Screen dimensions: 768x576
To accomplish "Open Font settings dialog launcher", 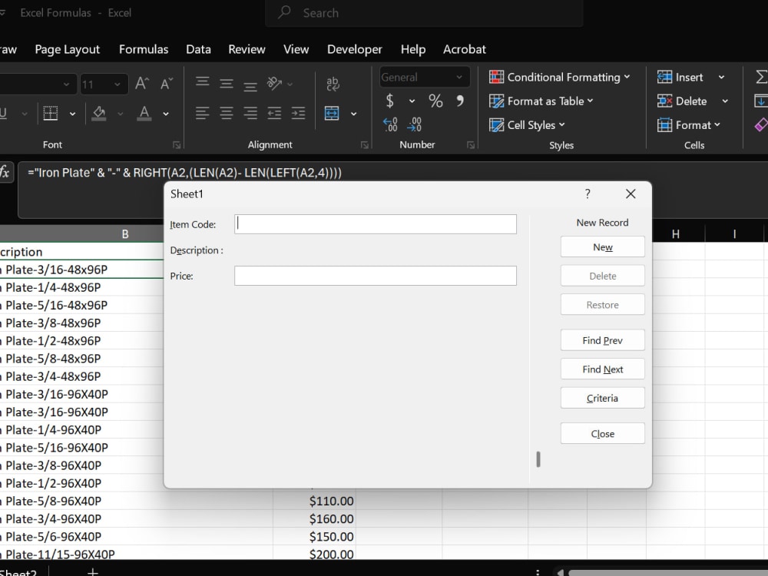I will pyautogui.click(x=177, y=145).
